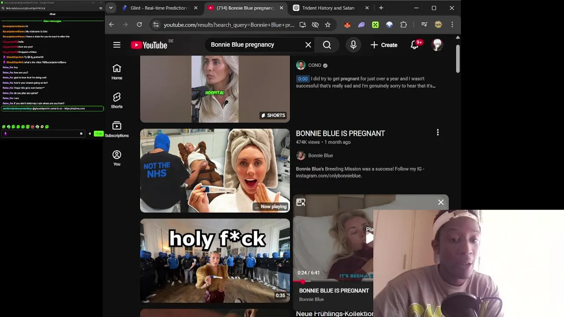Switch to Glint Real-time Prediction tab
The image size is (564, 317).
point(159,8)
